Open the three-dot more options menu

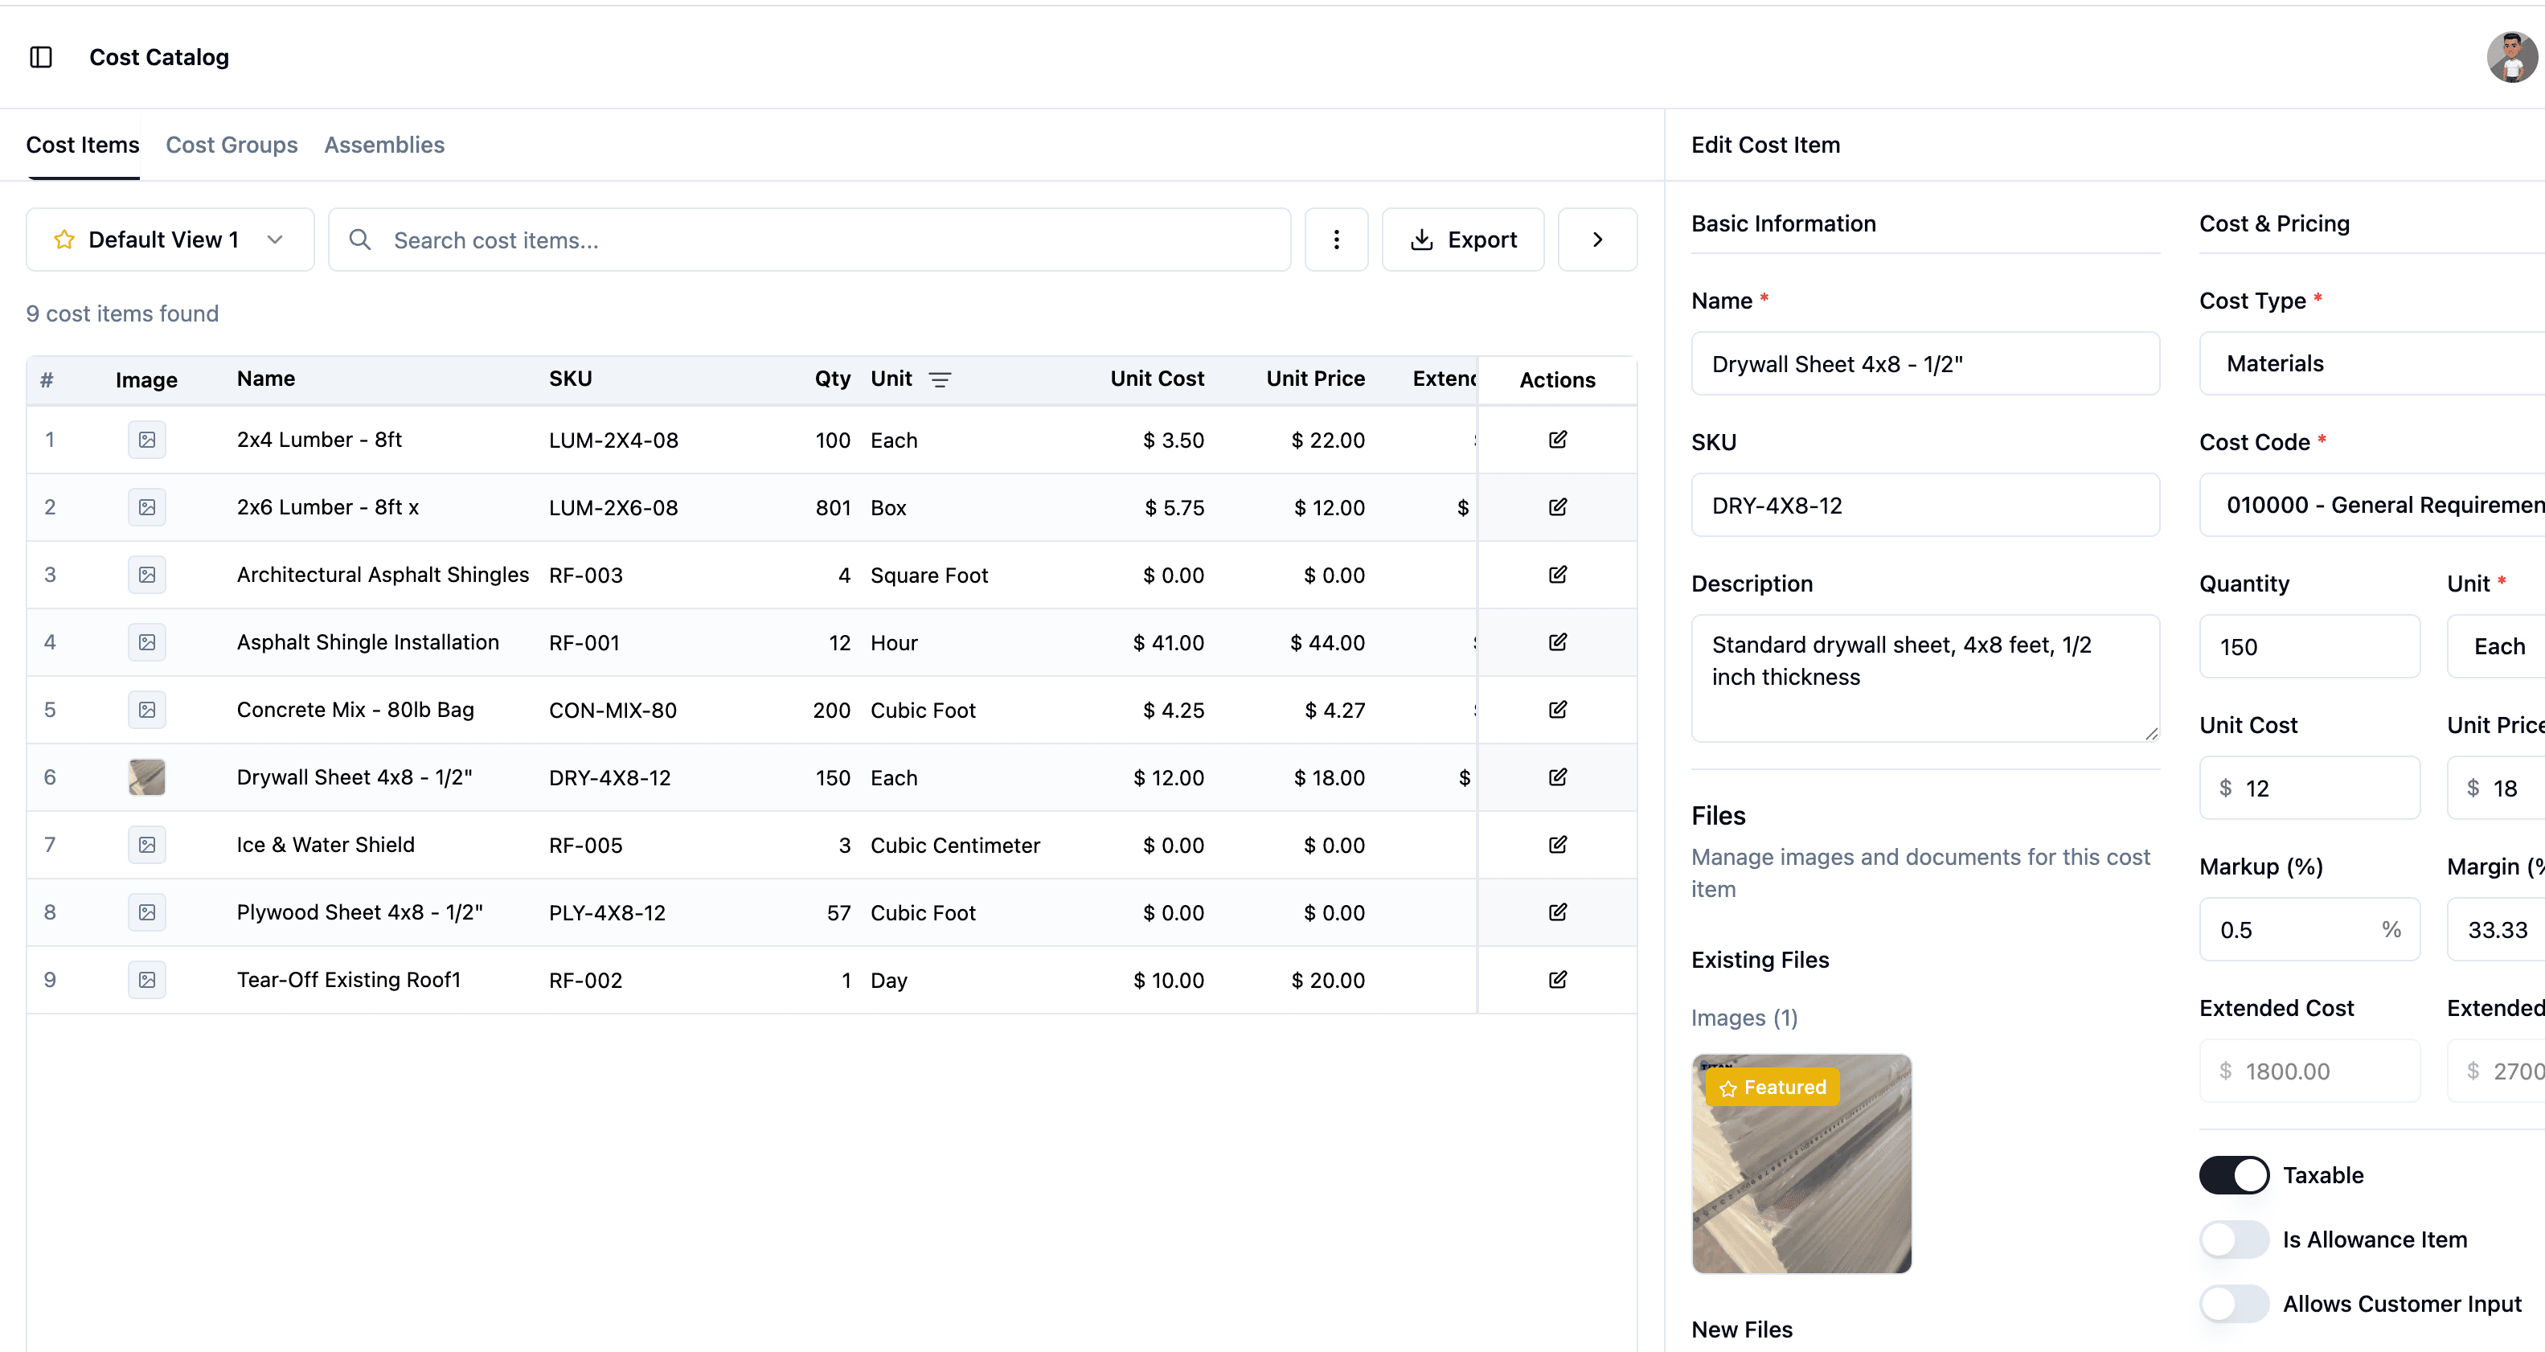coord(1336,240)
